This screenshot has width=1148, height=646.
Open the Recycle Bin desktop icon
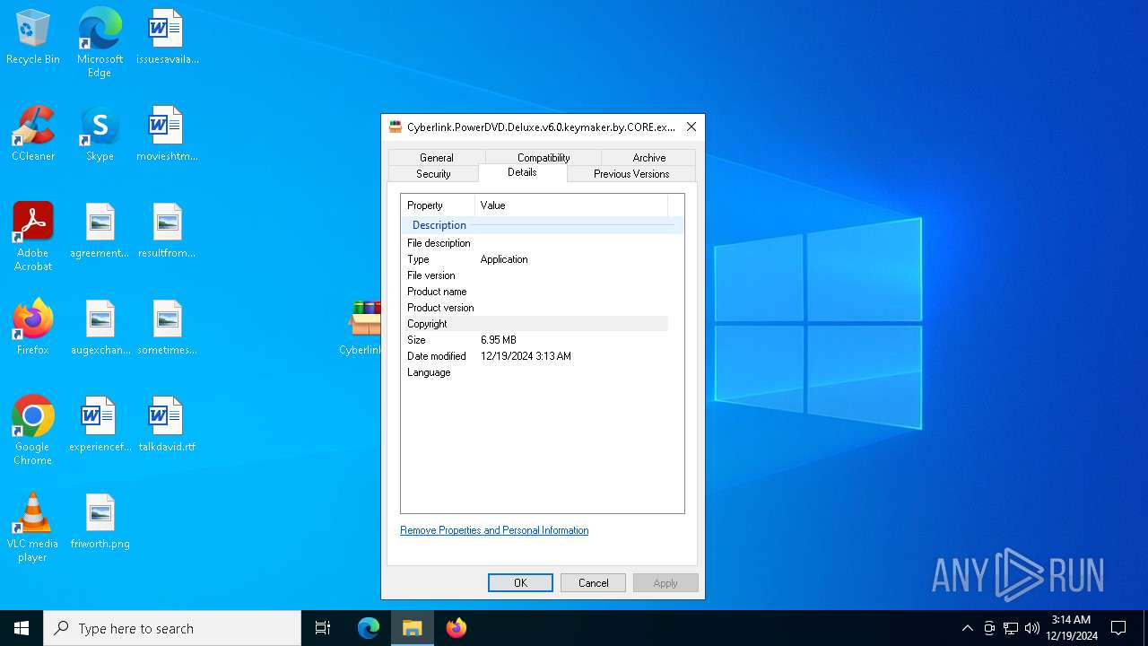[33, 38]
